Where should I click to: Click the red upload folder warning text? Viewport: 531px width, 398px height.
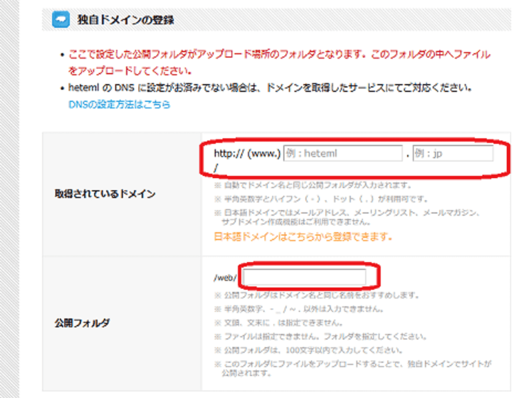tap(279, 55)
